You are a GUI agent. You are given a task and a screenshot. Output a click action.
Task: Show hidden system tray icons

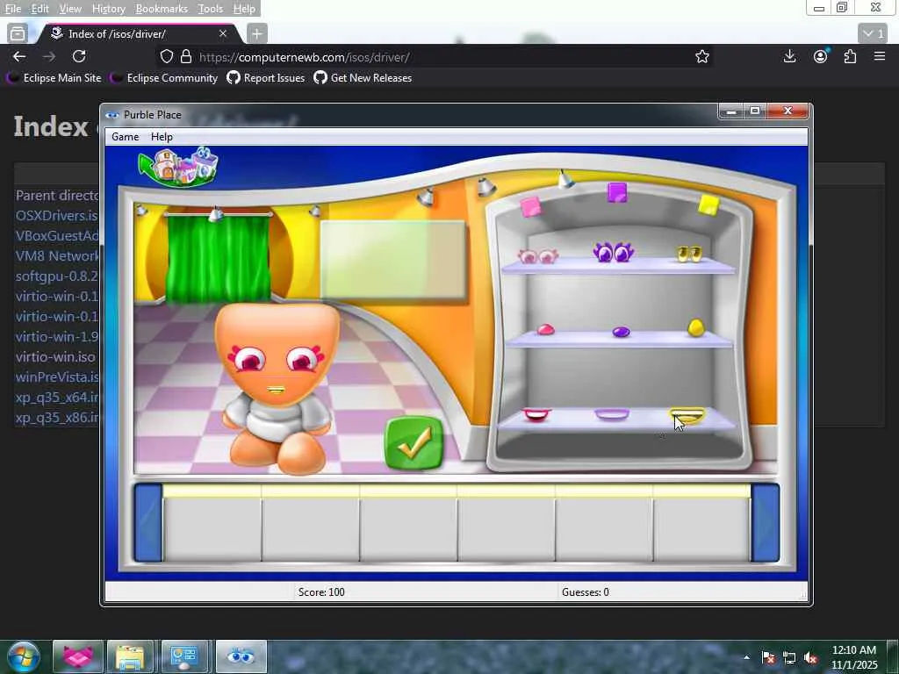(746, 657)
